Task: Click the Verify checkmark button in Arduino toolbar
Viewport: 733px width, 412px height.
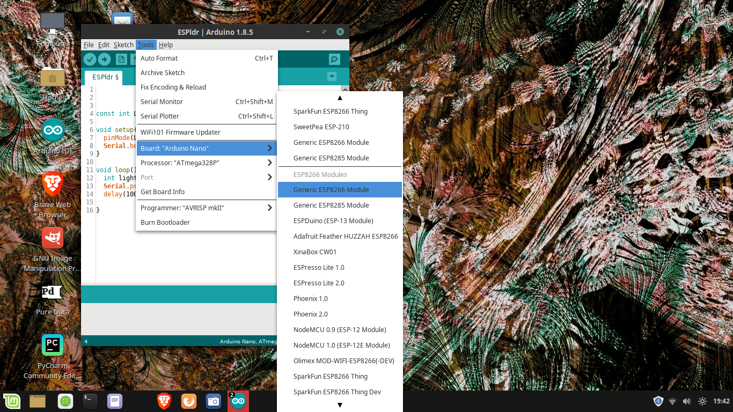Action: [90, 60]
